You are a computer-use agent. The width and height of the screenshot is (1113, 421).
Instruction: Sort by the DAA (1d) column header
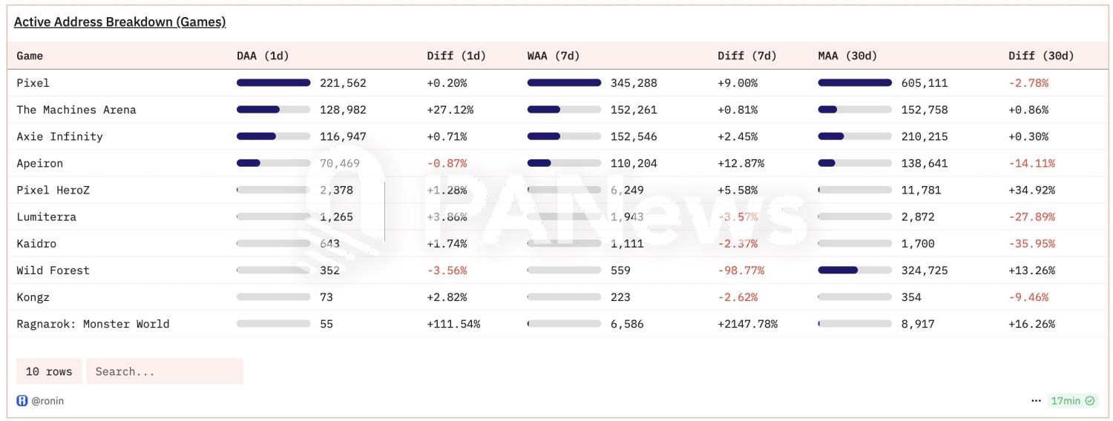(263, 56)
